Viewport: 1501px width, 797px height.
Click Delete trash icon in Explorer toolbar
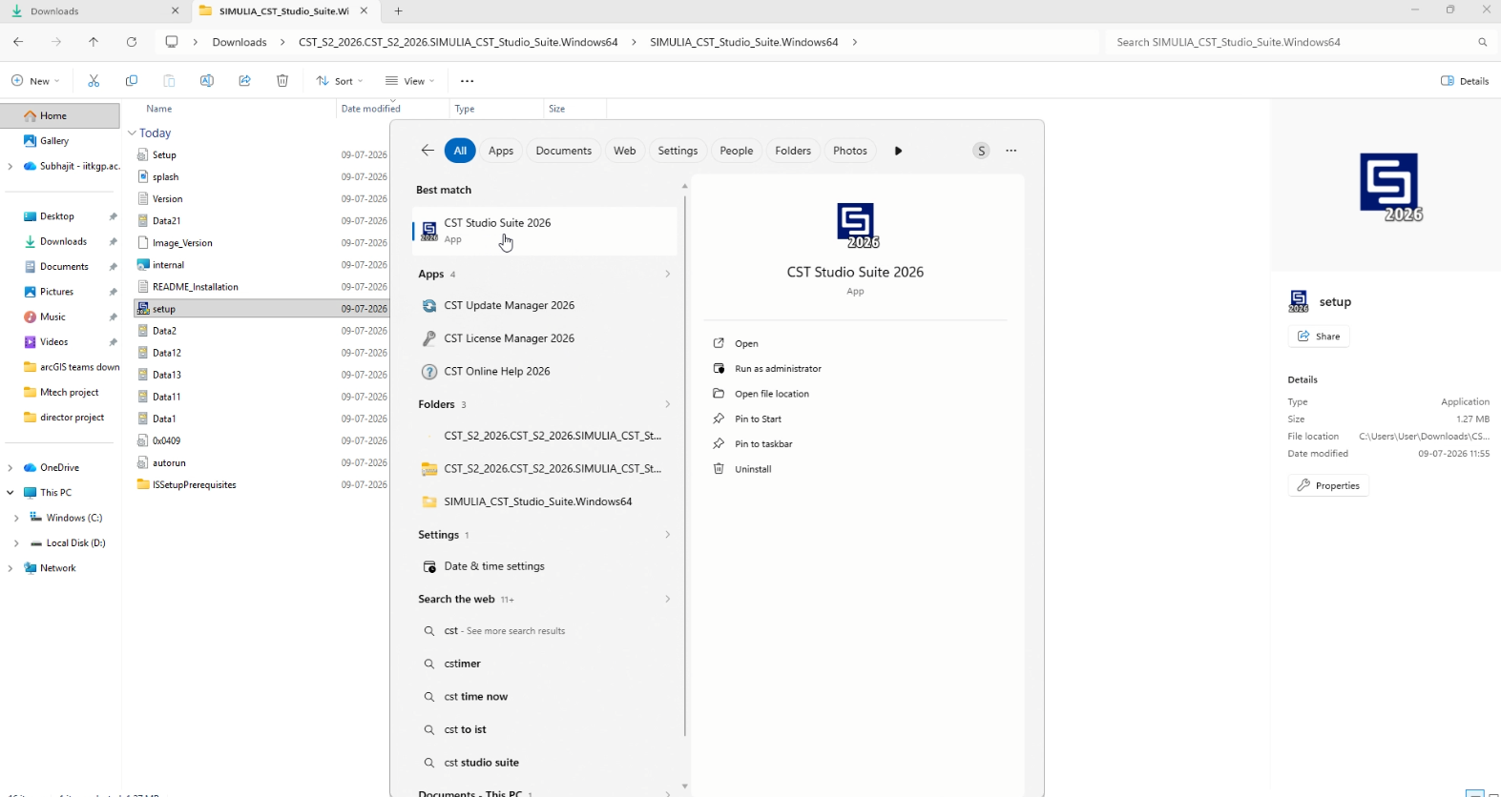tap(282, 81)
